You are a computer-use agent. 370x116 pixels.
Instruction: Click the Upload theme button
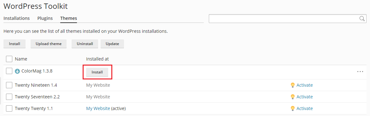click(49, 44)
